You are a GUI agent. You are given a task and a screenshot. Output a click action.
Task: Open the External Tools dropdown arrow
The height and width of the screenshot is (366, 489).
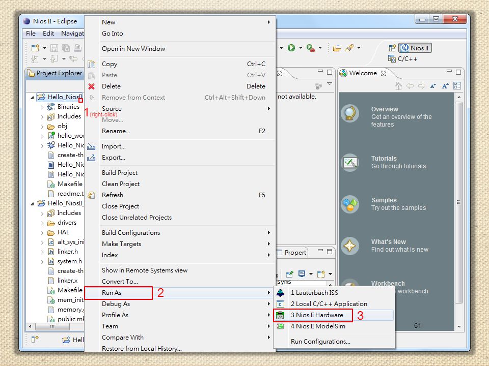click(x=320, y=48)
